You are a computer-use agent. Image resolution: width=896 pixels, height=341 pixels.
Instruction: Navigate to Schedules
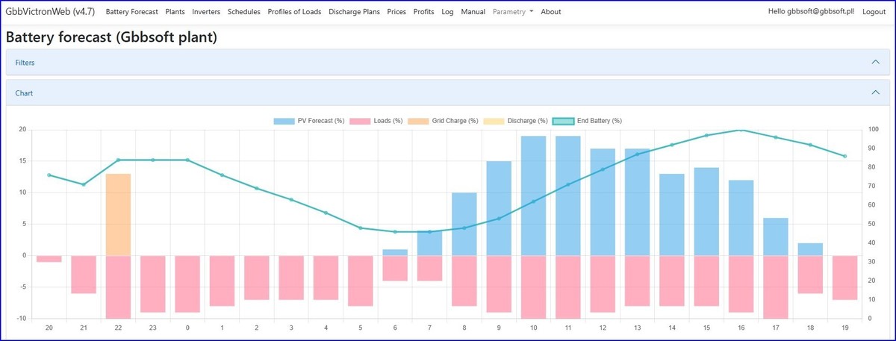[x=243, y=12]
